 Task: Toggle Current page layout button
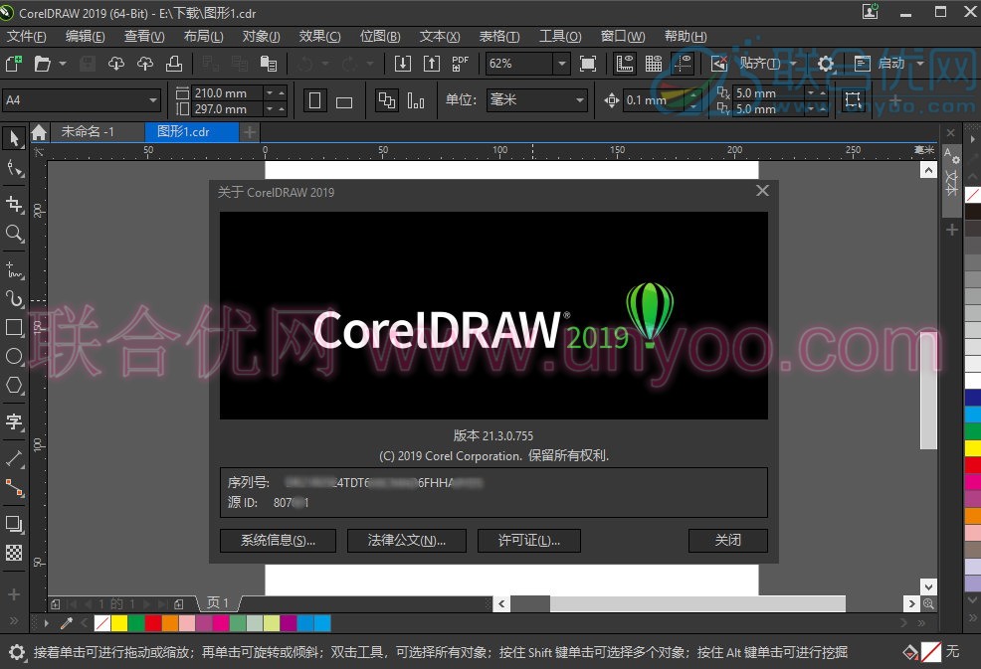[x=416, y=100]
